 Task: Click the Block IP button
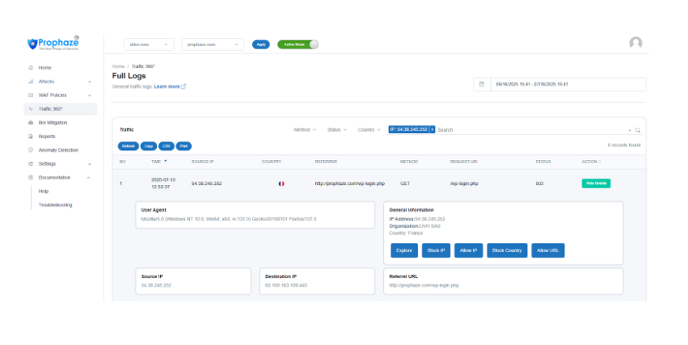(436, 250)
